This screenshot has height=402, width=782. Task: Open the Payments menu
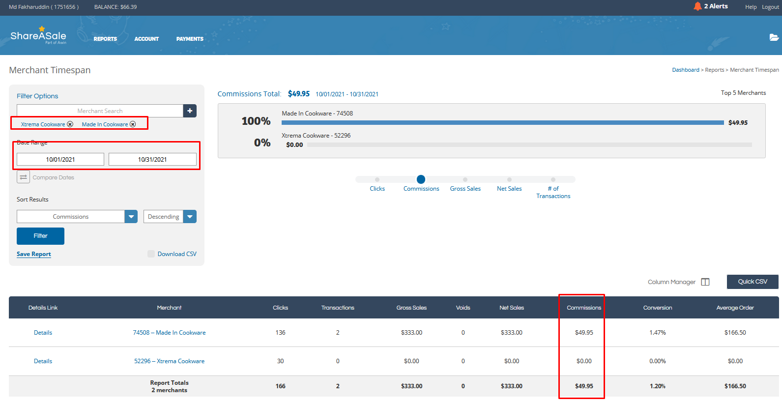coord(190,39)
